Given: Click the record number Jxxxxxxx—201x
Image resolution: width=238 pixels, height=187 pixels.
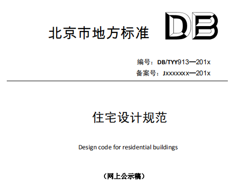Looking at the screenshot, I should 187,73.
